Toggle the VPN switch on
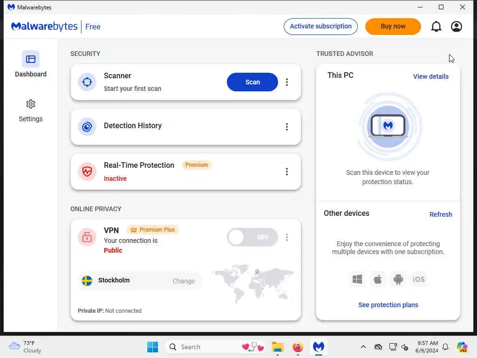Screen dimensions: 477x358 [252, 237]
